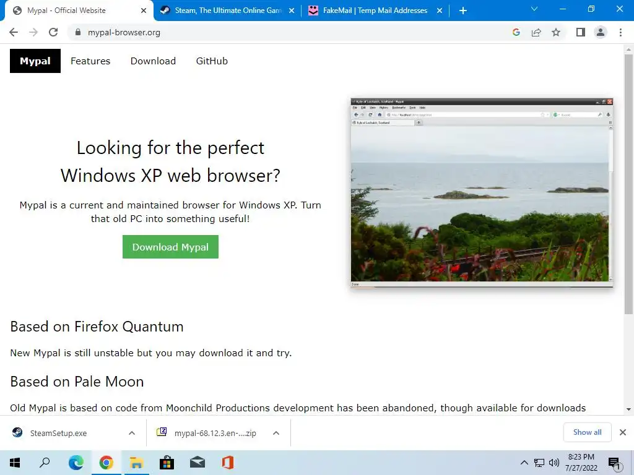
Task: Open the SteamSetup.exe download
Action: pos(58,433)
